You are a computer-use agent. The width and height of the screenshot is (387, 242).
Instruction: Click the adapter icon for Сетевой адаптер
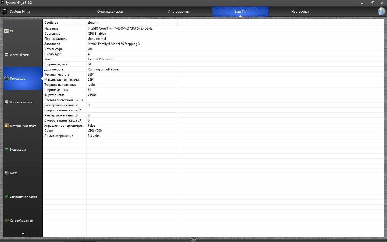(6, 220)
